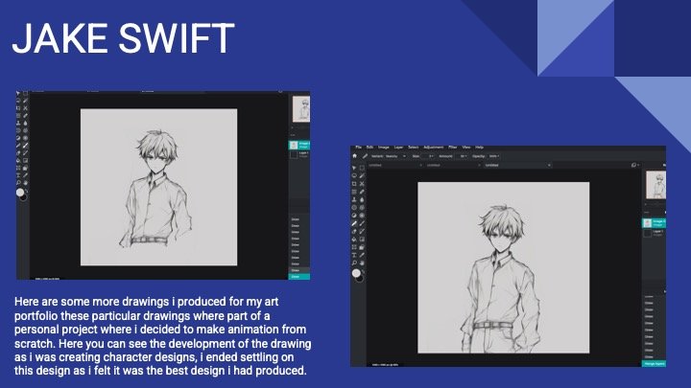Viewport: 691px width, 388px height.
Task: Select Layer 1 in editor above the caption
Action: (299, 154)
